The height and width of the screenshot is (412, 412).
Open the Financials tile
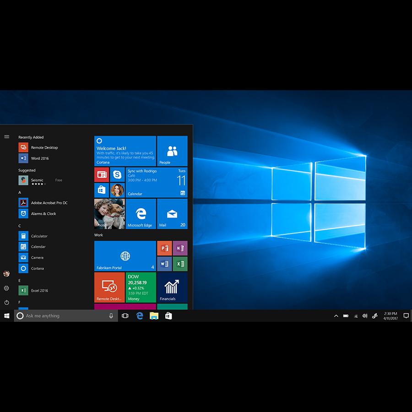pyautogui.click(x=172, y=287)
